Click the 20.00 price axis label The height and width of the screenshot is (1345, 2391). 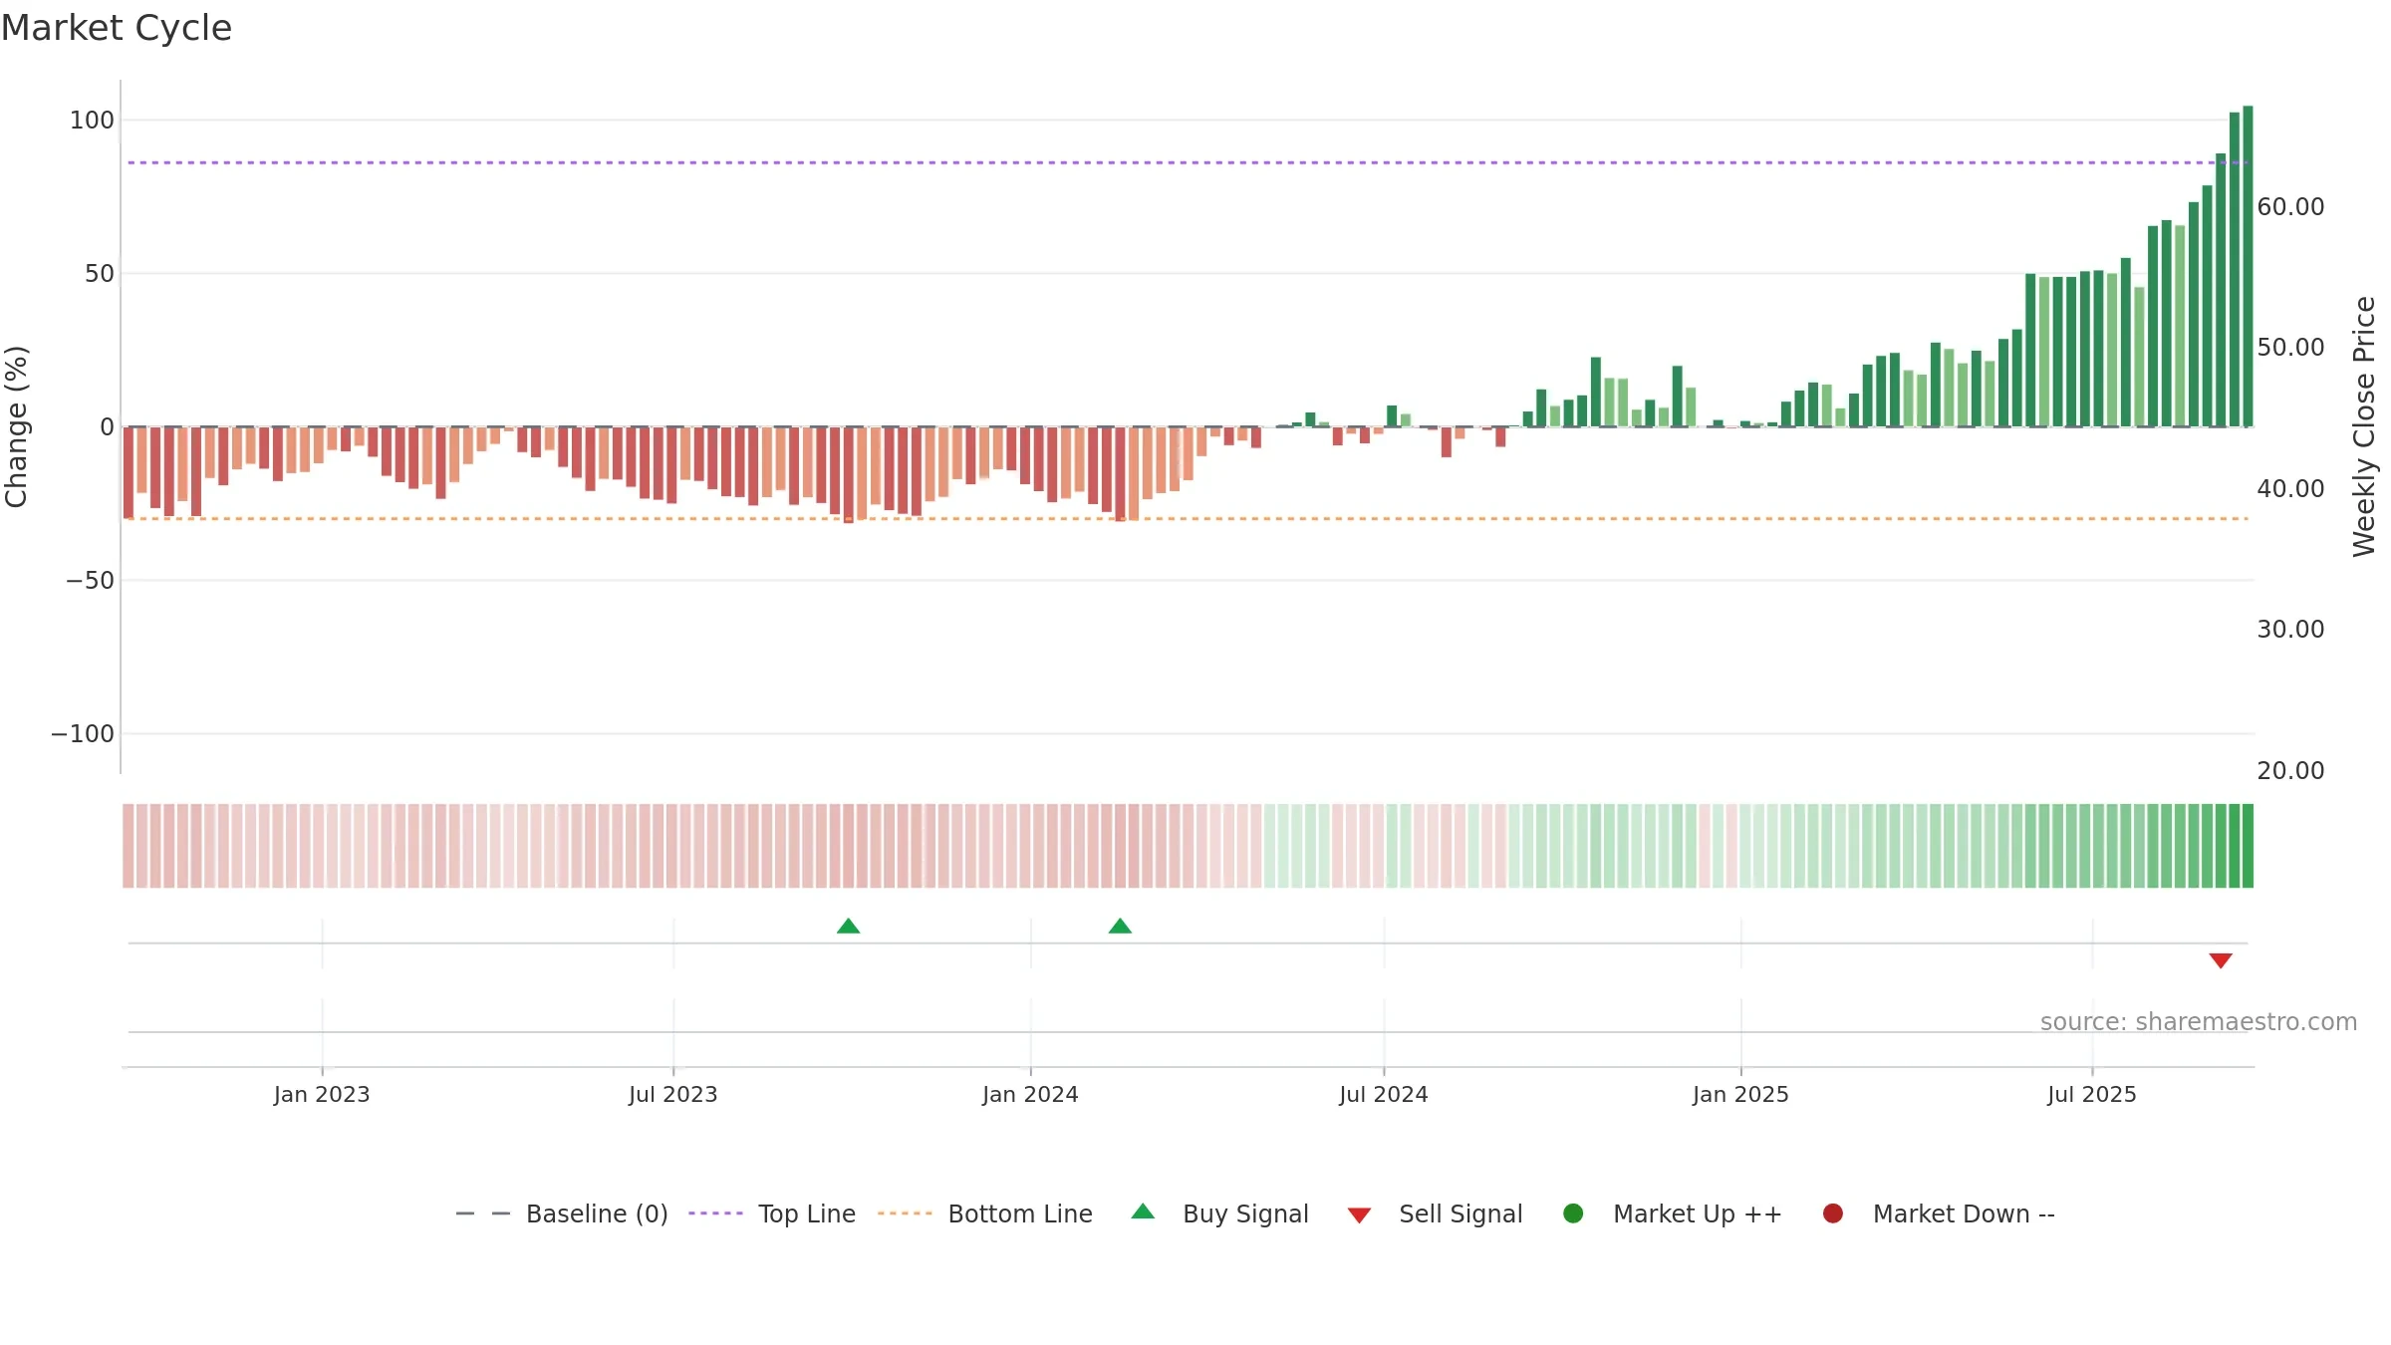pyautogui.click(x=2290, y=771)
